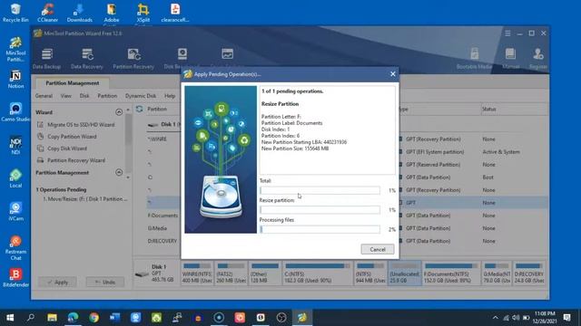
Task: Select the (FAT32) block in disk map
Action: point(231,273)
